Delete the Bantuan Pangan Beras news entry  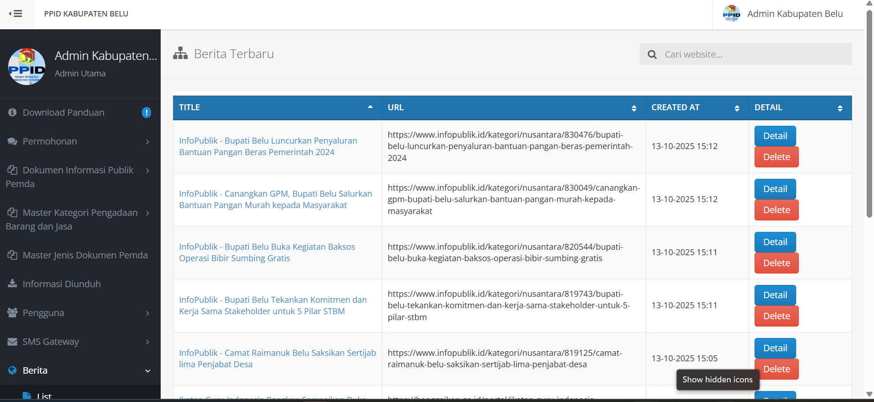point(776,157)
